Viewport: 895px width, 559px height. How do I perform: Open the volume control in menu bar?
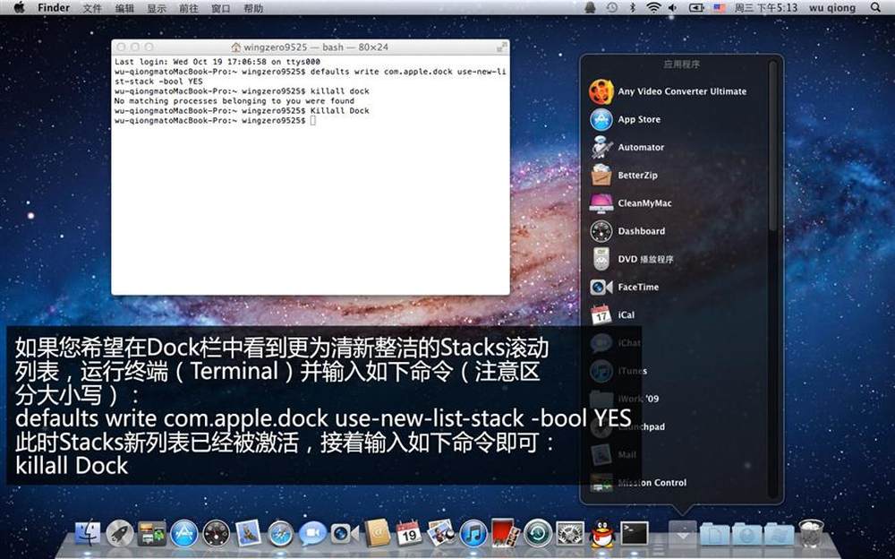(673, 7)
